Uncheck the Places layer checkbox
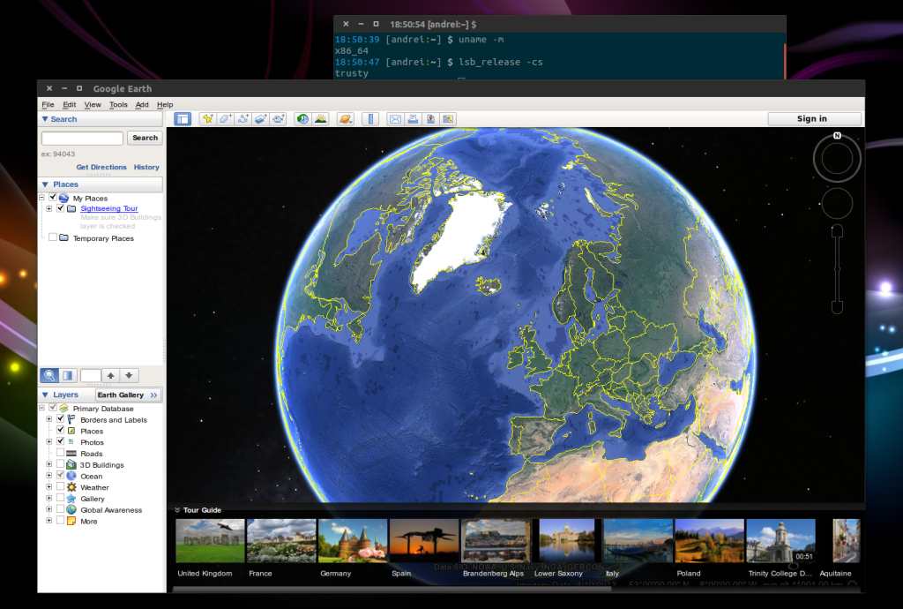The width and height of the screenshot is (903, 609). click(x=61, y=431)
